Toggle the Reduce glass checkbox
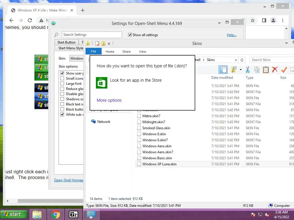 coord(62,89)
